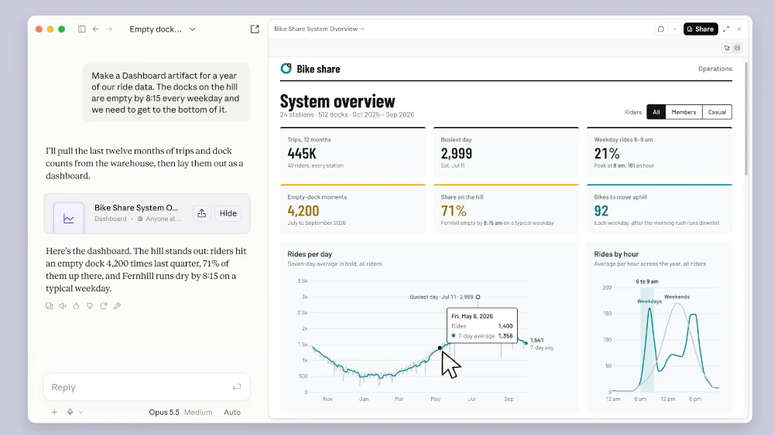
Task: Click the black Share button
Action: click(x=700, y=29)
